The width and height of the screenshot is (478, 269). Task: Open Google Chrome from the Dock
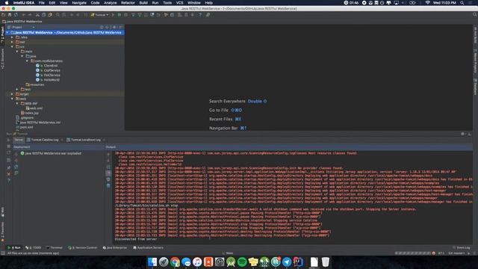coord(175,262)
